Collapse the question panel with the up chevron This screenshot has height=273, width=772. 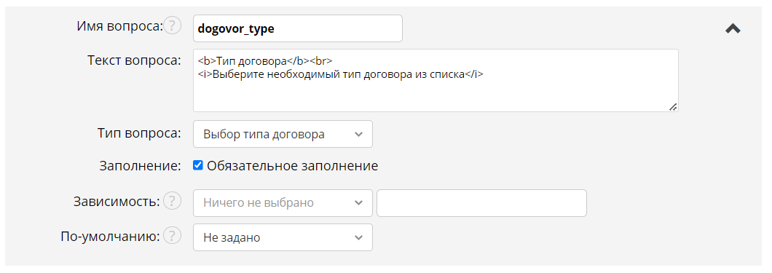click(x=733, y=28)
